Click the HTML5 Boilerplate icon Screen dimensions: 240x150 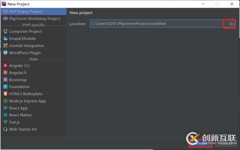pos(5,94)
